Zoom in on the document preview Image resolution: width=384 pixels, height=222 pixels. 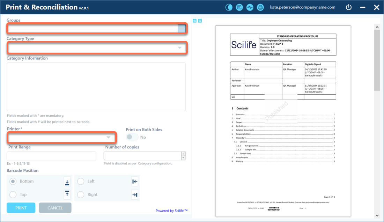point(195,21)
